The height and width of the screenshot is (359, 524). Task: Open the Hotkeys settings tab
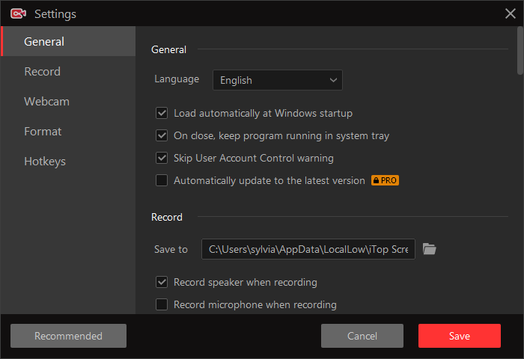click(45, 162)
